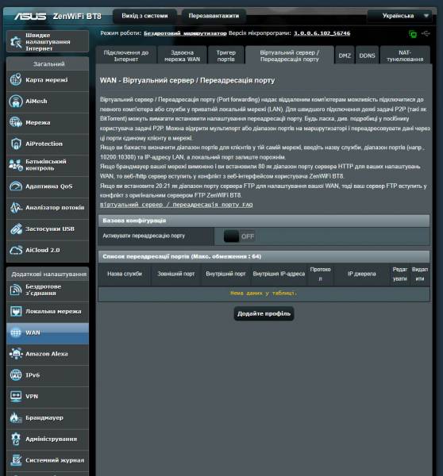Switch to Здвоєна мережа WAN tab
This screenshot has width=443, height=476.
[x=182, y=56]
